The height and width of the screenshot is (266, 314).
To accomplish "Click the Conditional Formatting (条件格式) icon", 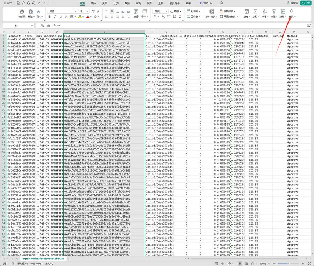I will click(211, 12).
